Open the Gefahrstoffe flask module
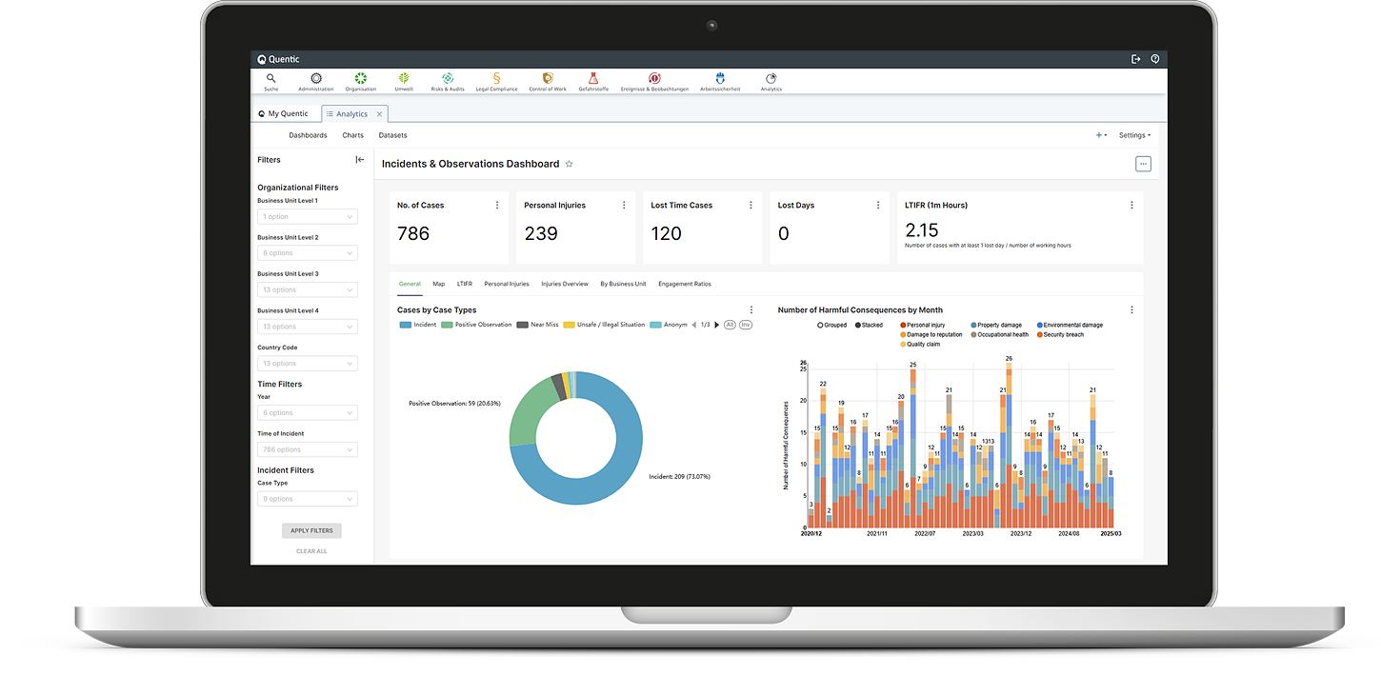Image resolution: width=1381 pixels, height=676 pixels. (593, 80)
